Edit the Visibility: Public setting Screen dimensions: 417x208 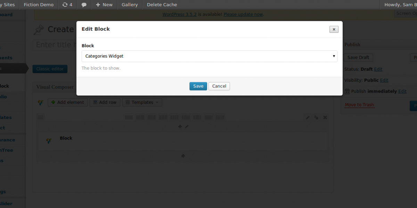[x=384, y=80]
